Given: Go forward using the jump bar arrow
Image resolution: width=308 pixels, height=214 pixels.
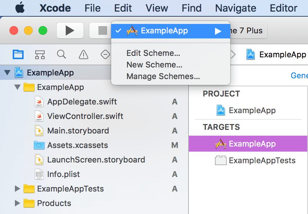Looking at the screenshot, I should [233, 54].
